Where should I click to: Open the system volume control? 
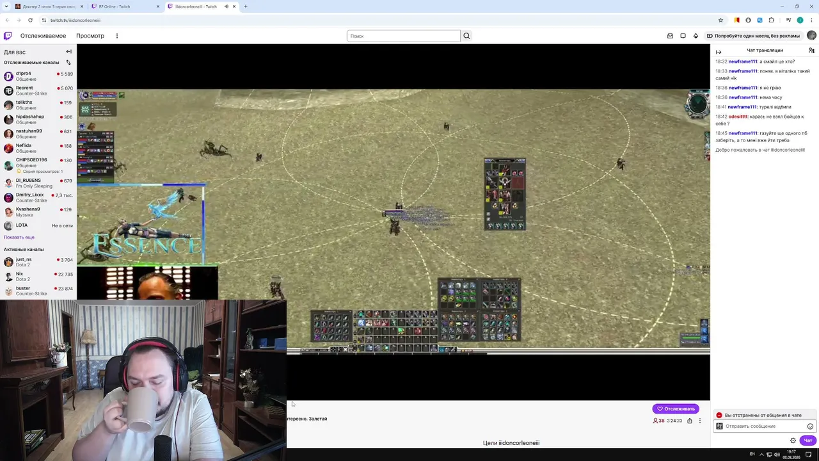click(777, 455)
